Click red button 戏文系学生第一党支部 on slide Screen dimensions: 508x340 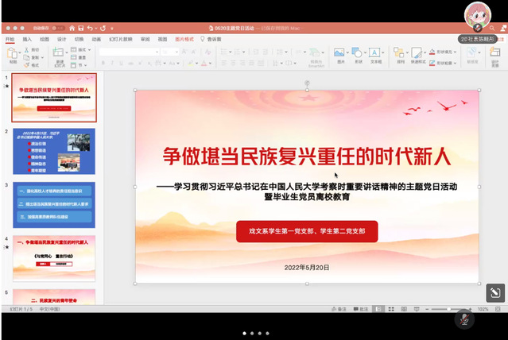(x=307, y=231)
